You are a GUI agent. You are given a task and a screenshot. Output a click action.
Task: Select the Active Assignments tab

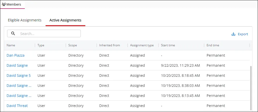click(x=65, y=20)
